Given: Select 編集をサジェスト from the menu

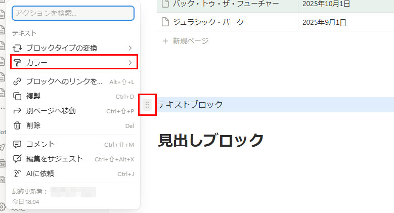Looking at the screenshot, I should click(54, 159).
